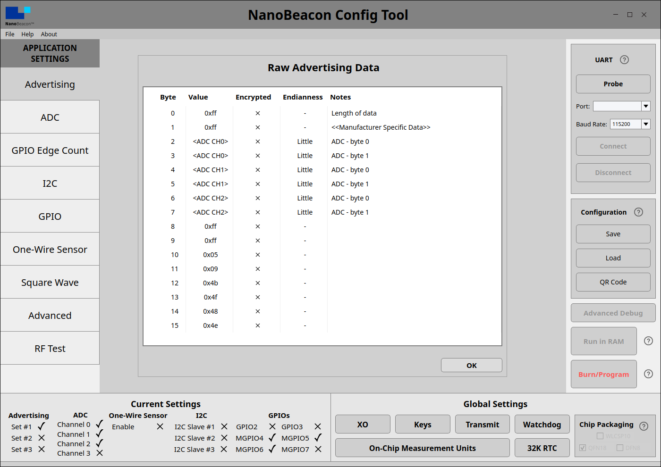Toggle the QFN18 chip packaging checkbox
Viewport: 661px width, 467px height.
(583, 448)
